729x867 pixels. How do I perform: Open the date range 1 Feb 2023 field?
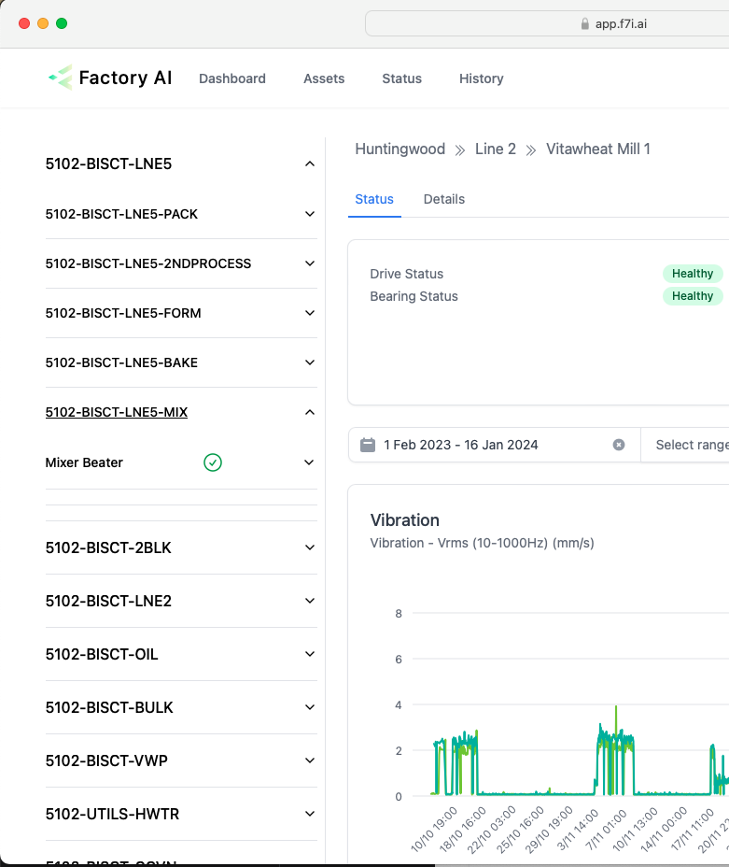(495, 445)
